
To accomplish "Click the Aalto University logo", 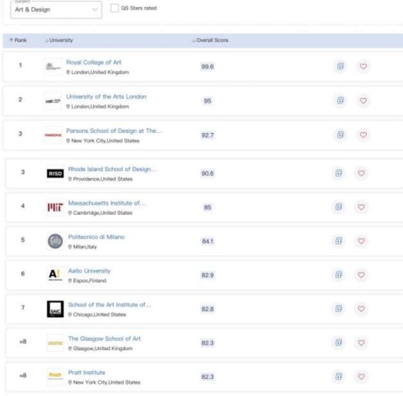I will (x=55, y=275).
